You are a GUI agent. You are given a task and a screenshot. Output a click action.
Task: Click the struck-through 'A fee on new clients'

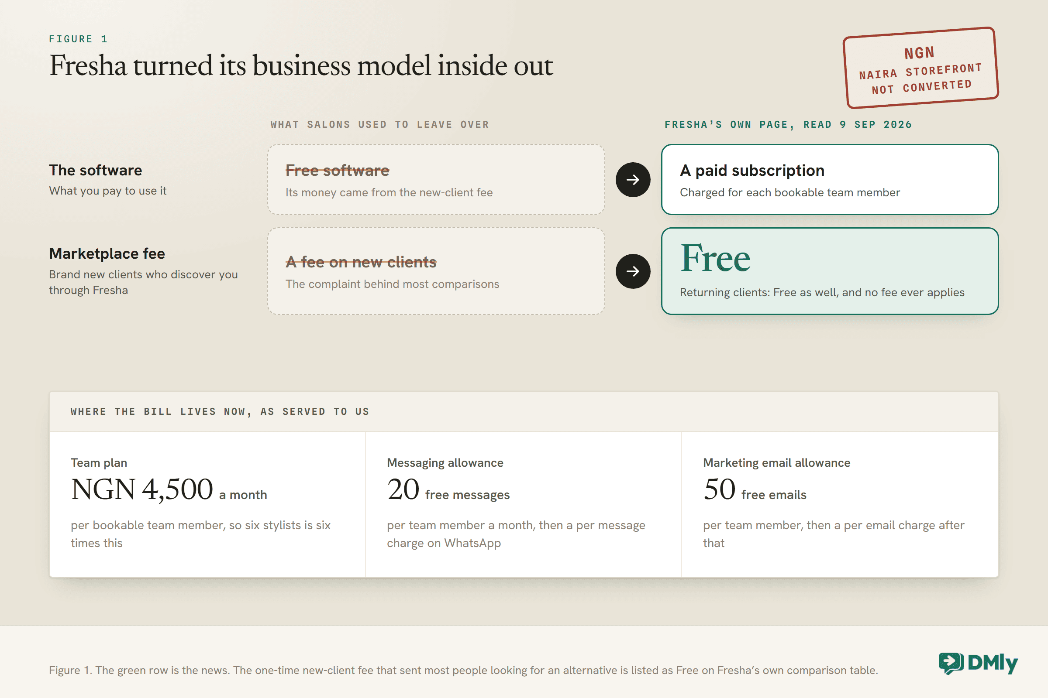(x=361, y=262)
